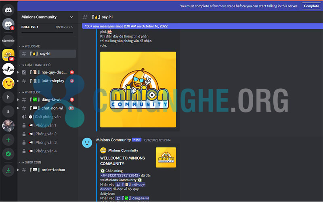Open the Discord server with 2 notifications
Screen dimensions: 323x202
tap(8, 24)
